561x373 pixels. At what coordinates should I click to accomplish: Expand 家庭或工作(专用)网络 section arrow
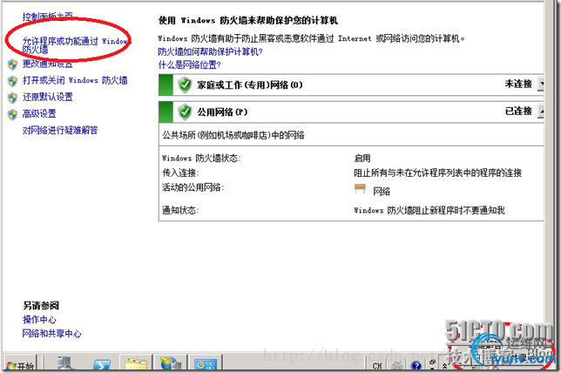pos(541,85)
